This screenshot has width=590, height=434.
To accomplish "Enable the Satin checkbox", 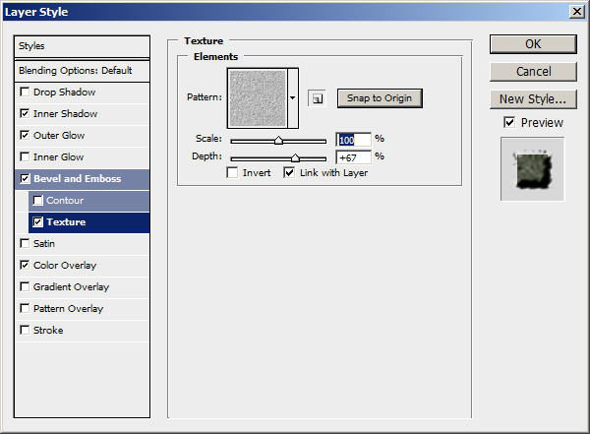I will pos(25,243).
